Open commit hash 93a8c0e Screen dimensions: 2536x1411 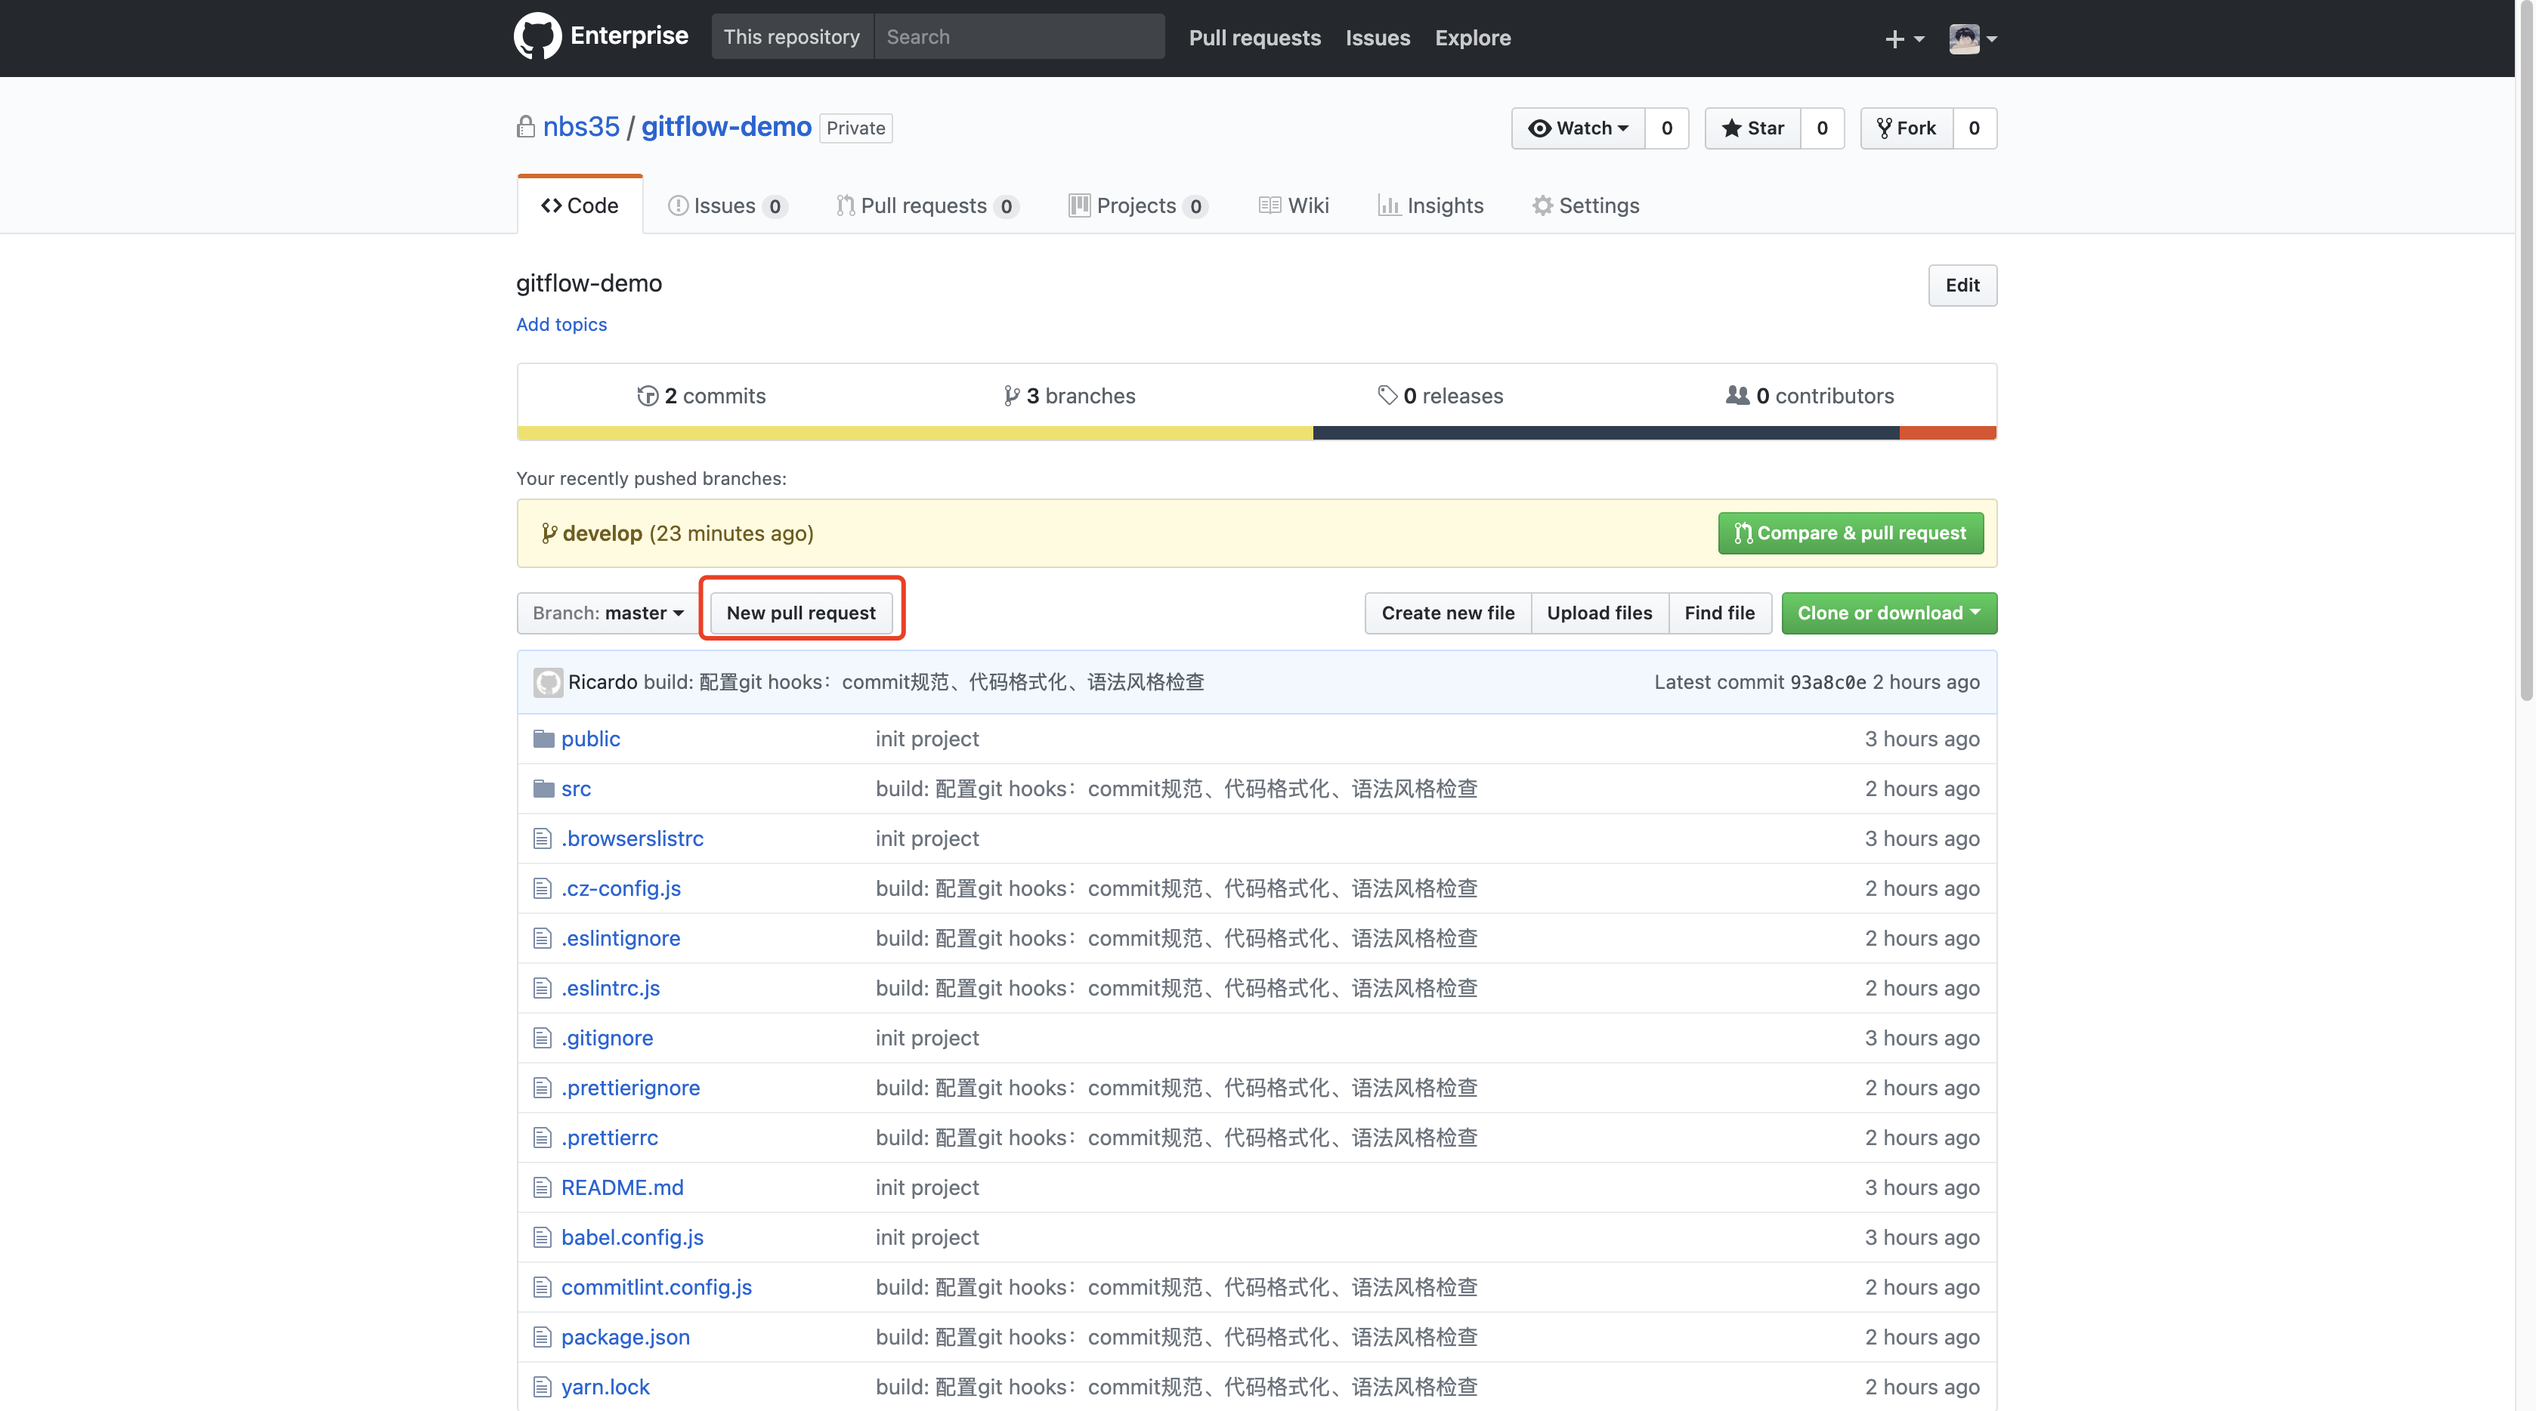click(x=1827, y=683)
